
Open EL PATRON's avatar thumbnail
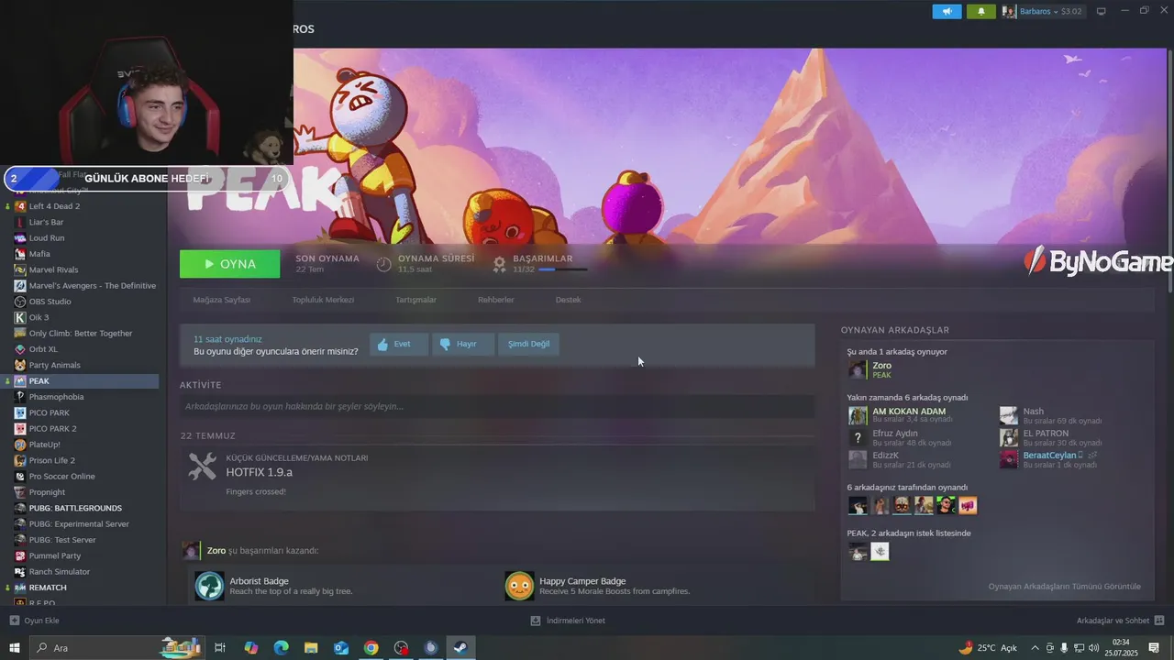click(1009, 437)
